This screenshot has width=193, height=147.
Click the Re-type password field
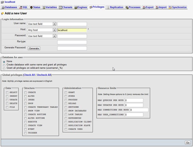tap(72, 42)
